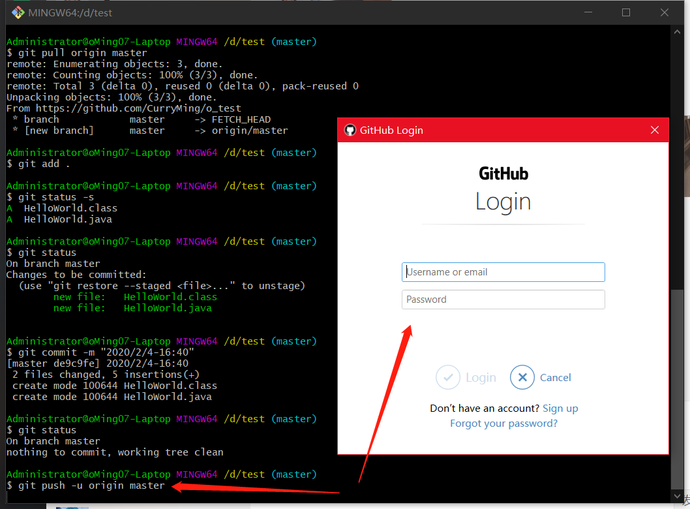Click 'create mode 100644 HelloWorld.class' line
This screenshot has height=509, width=690.
coord(115,386)
